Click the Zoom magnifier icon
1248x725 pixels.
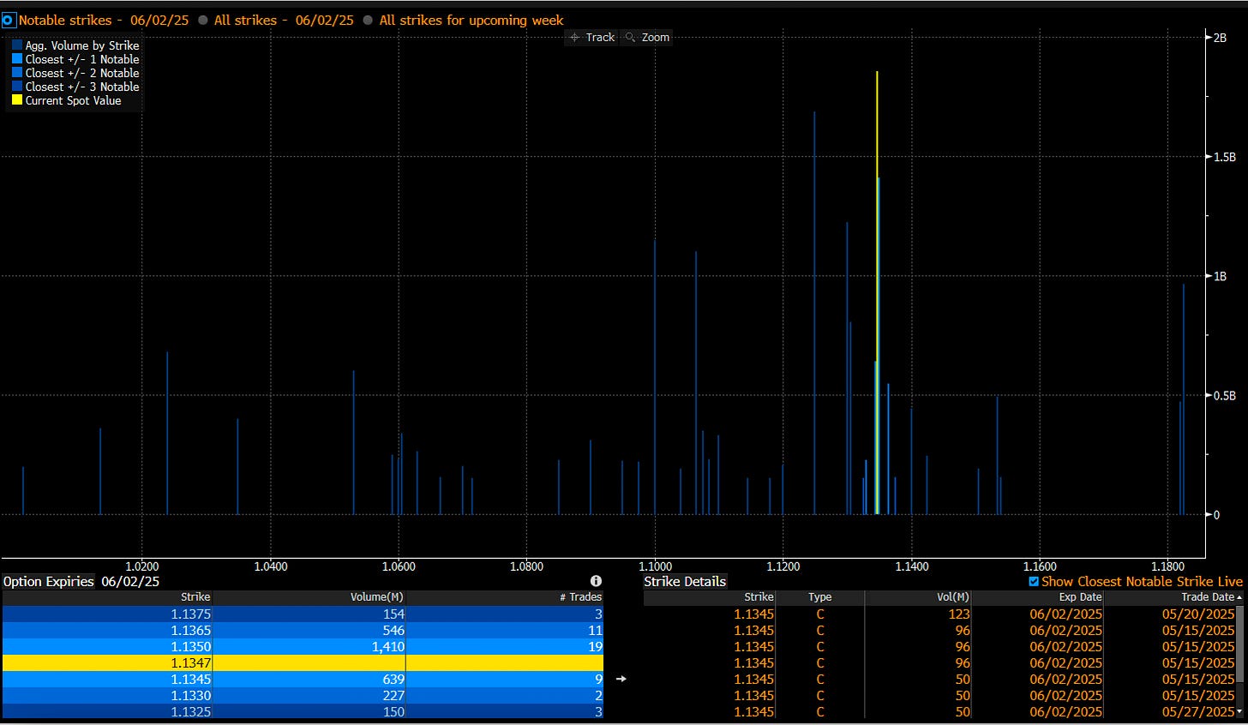pos(631,38)
